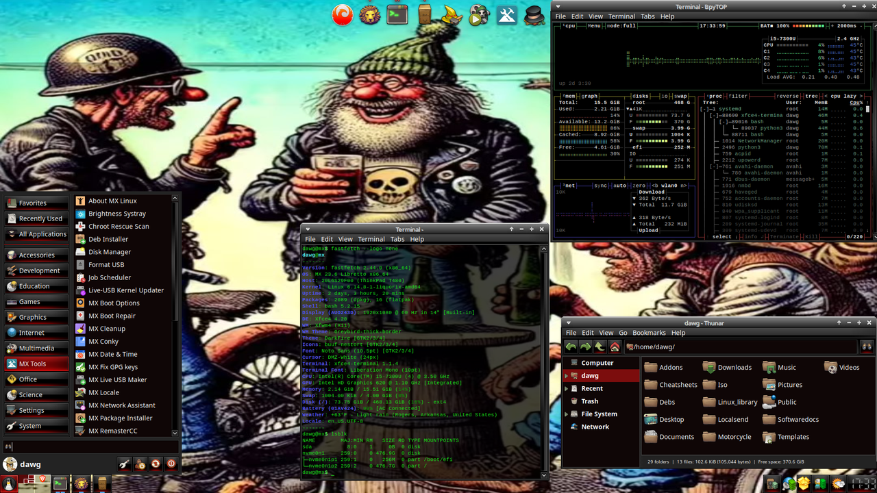Open the Music folder in Thunar

coord(779,367)
